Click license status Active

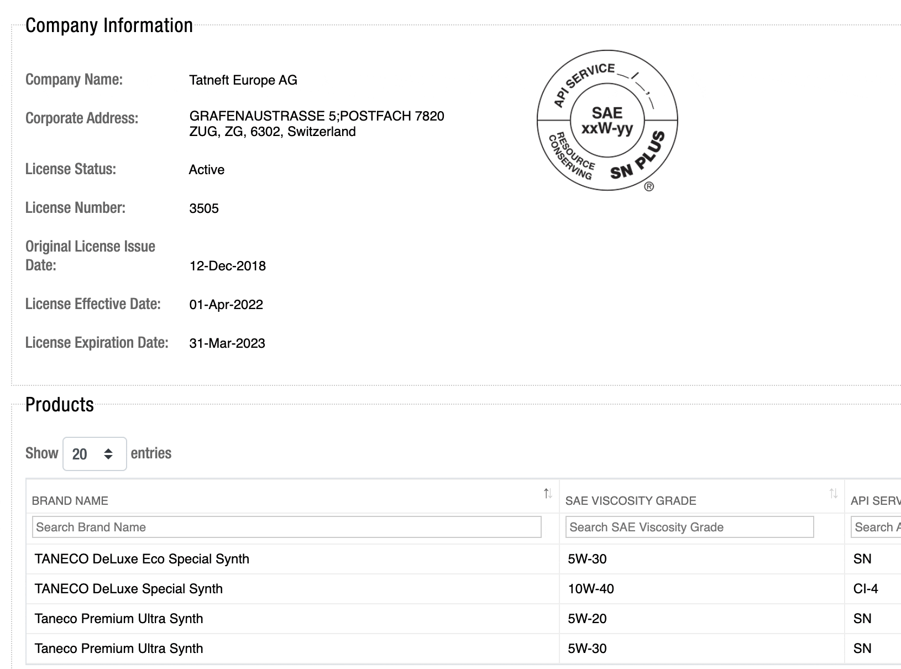[x=207, y=170]
